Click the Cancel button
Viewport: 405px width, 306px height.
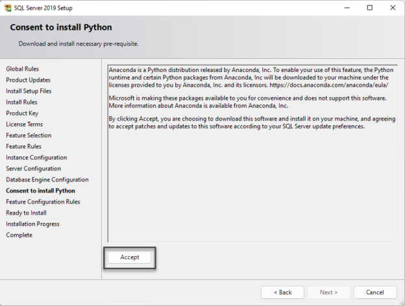point(374,292)
